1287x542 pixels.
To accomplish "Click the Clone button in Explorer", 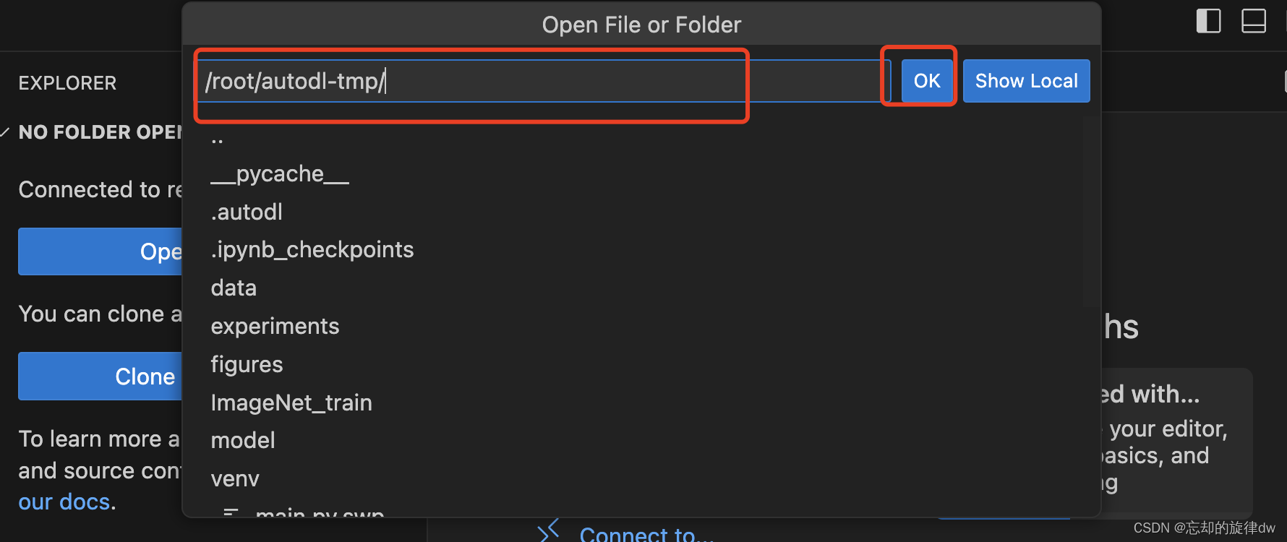I will tap(100, 377).
